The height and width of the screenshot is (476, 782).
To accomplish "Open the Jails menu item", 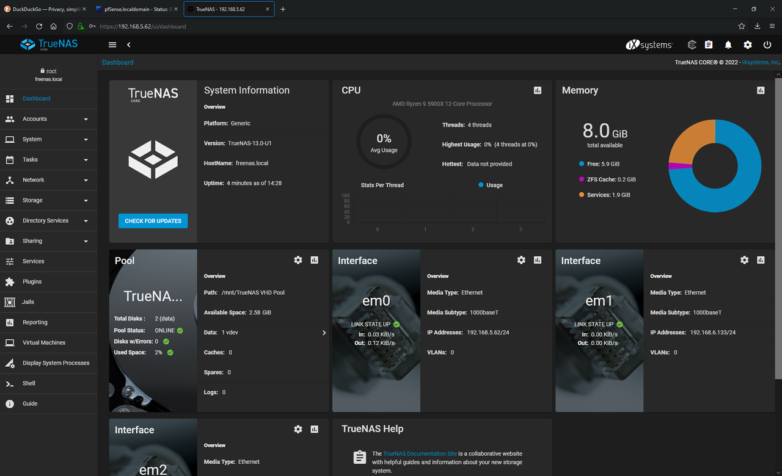I will pyautogui.click(x=49, y=302).
